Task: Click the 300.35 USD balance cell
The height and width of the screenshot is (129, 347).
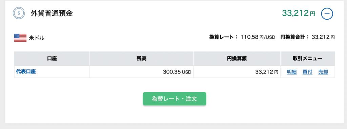Action: 141,72
